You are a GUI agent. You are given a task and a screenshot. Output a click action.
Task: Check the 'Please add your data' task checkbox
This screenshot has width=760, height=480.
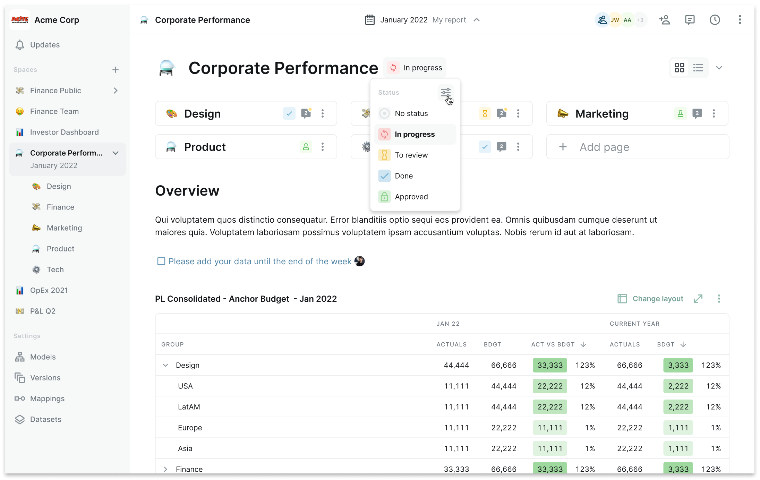(161, 261)
